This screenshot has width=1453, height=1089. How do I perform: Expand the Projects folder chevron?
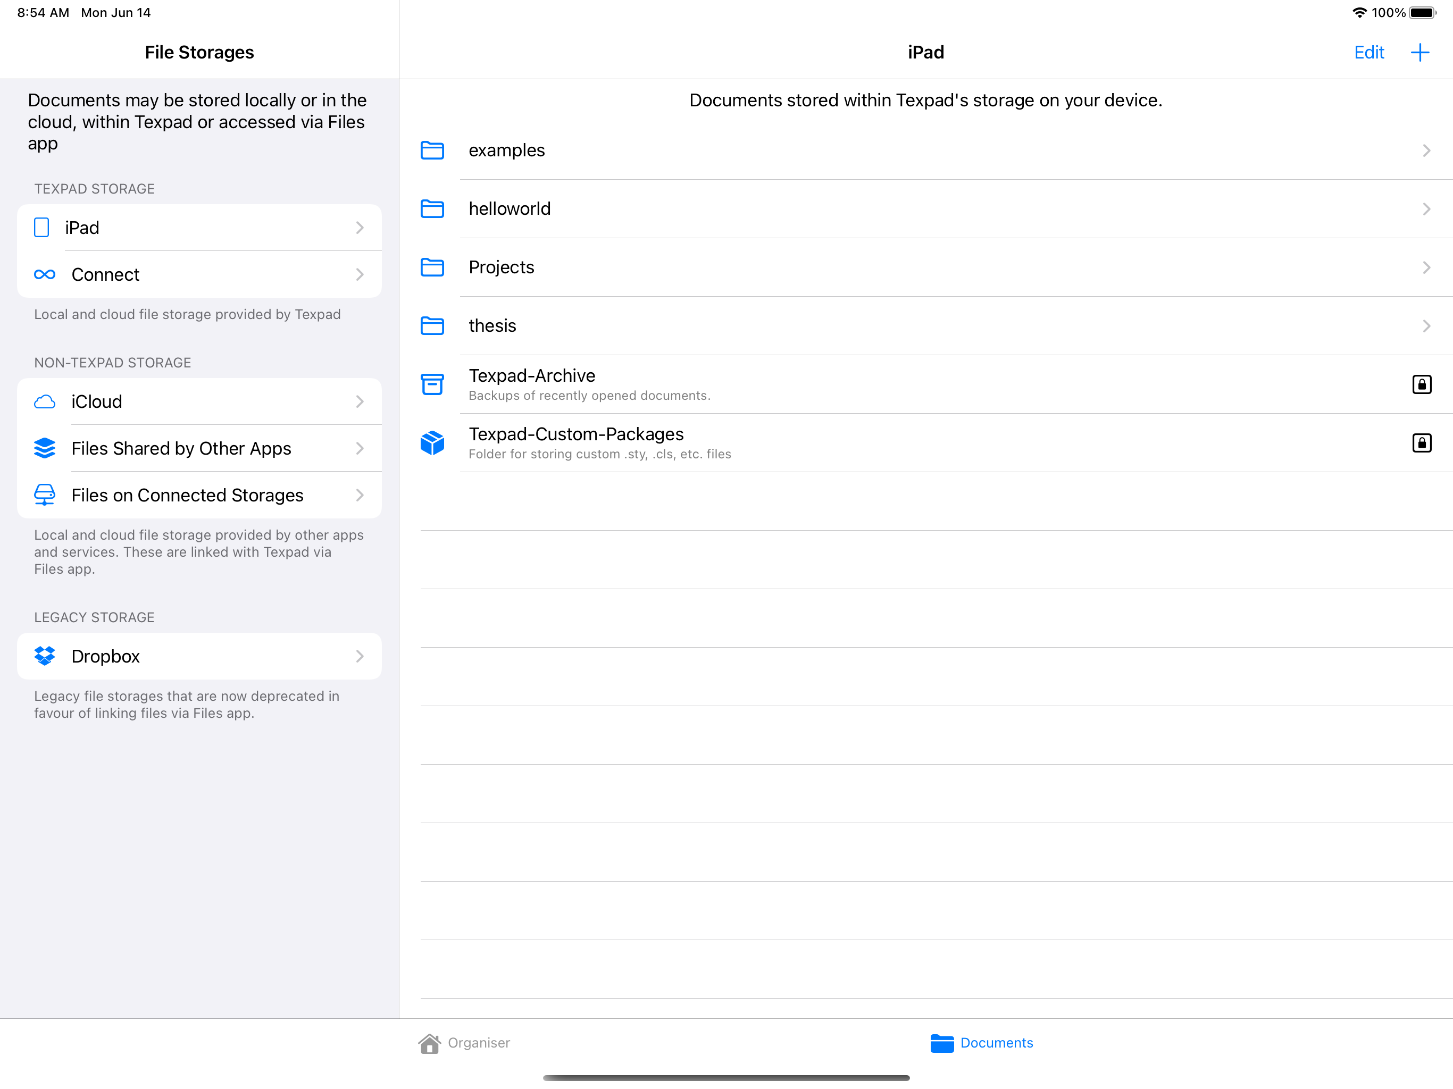[x=1426, y=267]
